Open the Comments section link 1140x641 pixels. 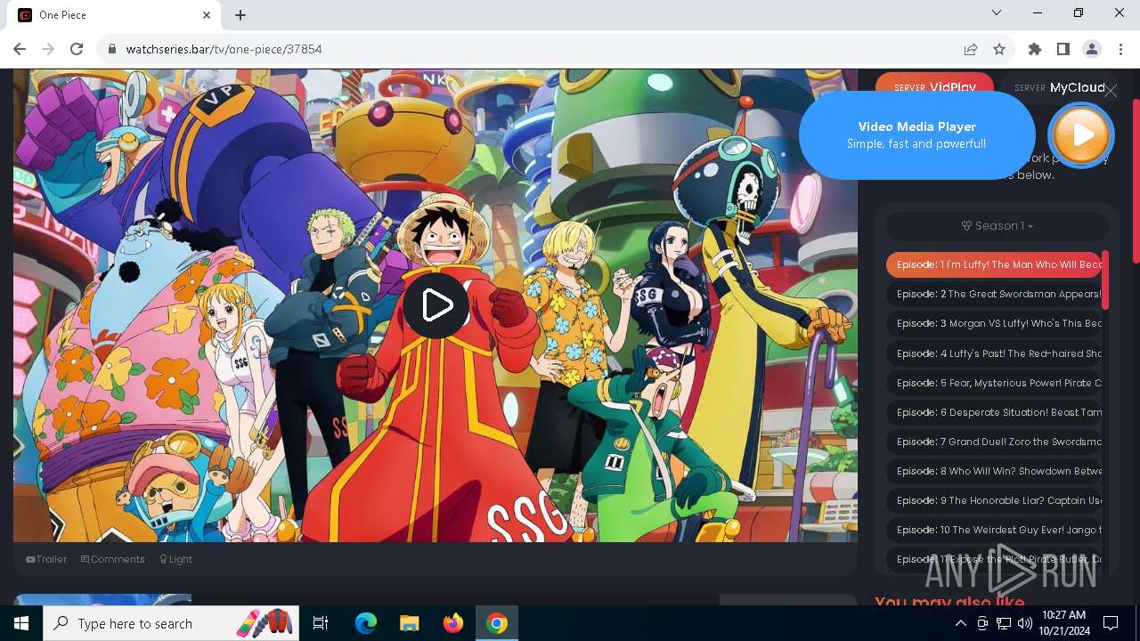coord(112,559)
